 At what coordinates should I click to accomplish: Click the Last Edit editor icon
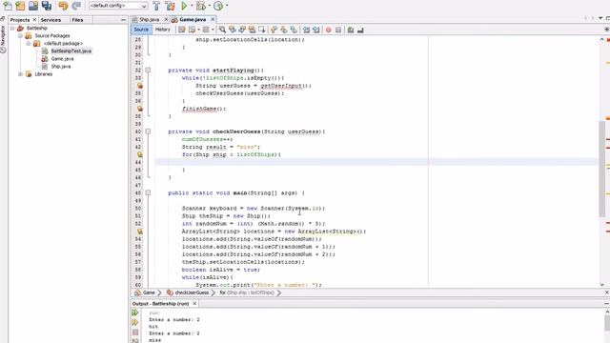coord(182,30)
